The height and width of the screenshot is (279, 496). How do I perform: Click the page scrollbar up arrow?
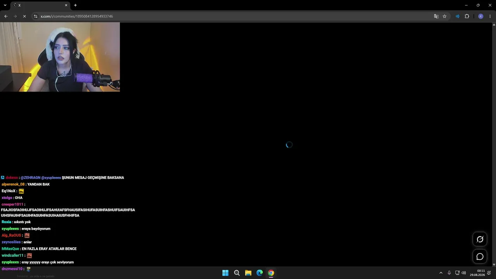[494, 24]
